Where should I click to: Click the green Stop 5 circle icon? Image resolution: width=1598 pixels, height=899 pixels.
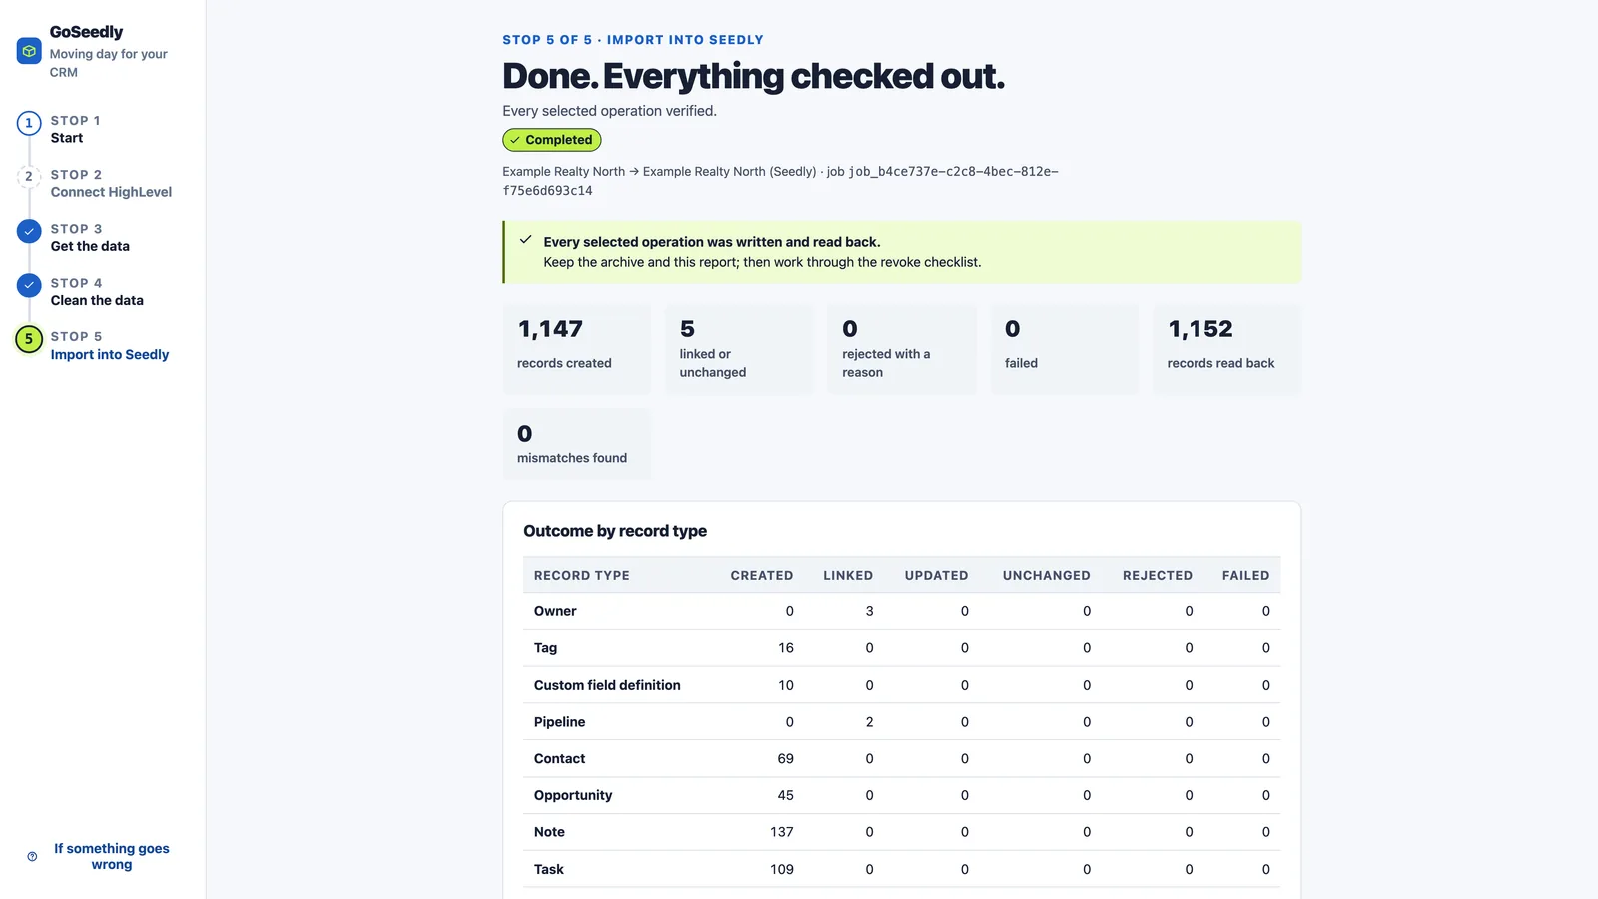[x=29, y=339]
